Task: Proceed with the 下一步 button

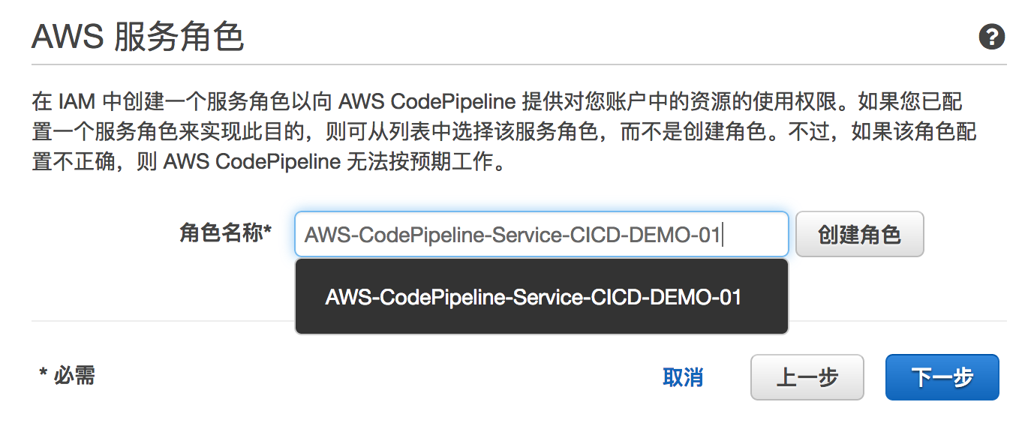Action: (942, 377)
